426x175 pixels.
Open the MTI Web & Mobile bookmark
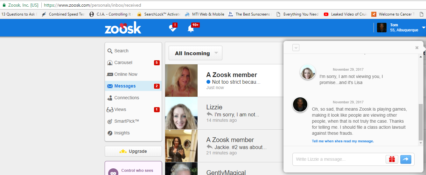[205, 14]
